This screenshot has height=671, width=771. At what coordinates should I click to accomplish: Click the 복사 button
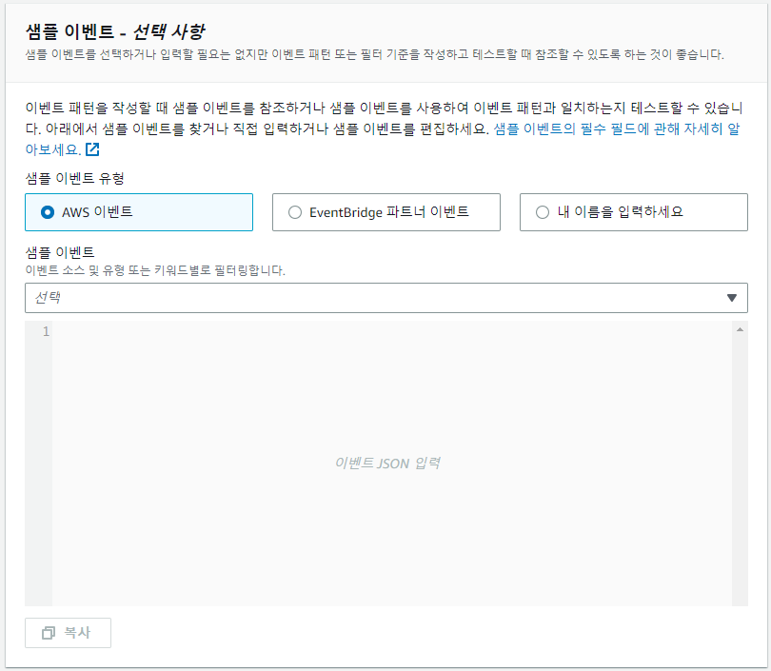click(x=68, y=633)
